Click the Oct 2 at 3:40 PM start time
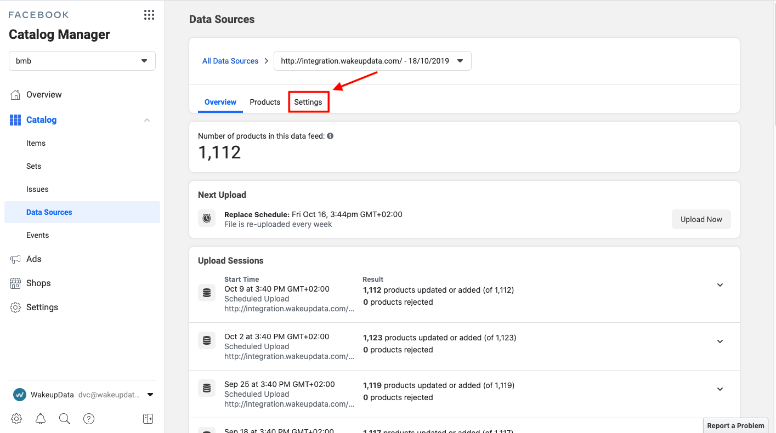 (x=277, y=337)
